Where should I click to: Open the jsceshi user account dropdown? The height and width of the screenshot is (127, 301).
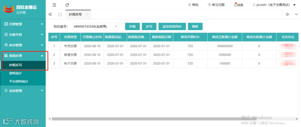pos(274,5)
